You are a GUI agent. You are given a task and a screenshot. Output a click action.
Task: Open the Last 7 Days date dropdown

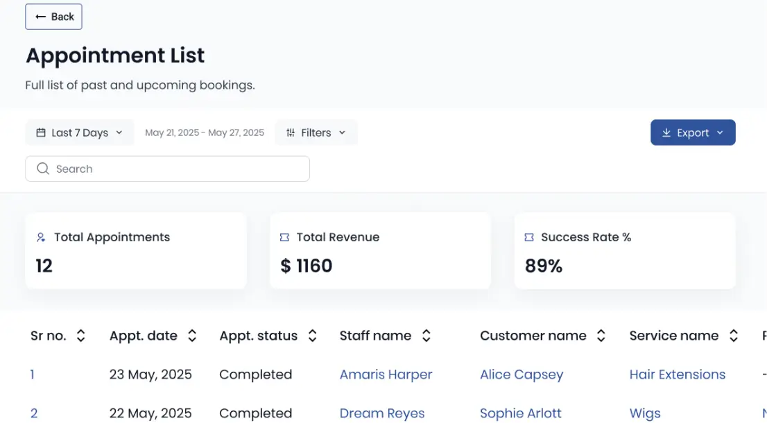click(x=79, y=132)
